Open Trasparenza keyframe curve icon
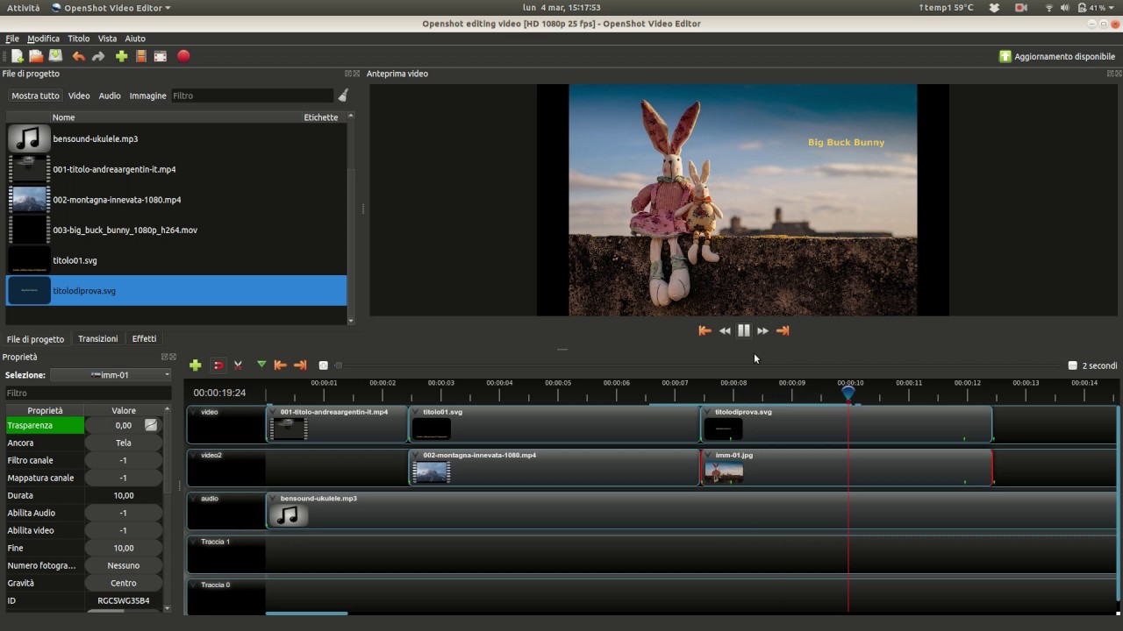1123x631 pixels. click(x=151, y=425)
